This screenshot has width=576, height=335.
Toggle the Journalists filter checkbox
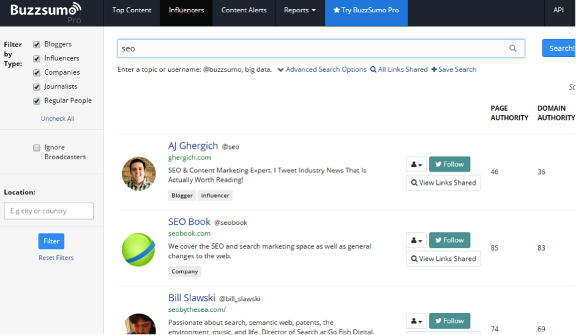coord(37,87)
